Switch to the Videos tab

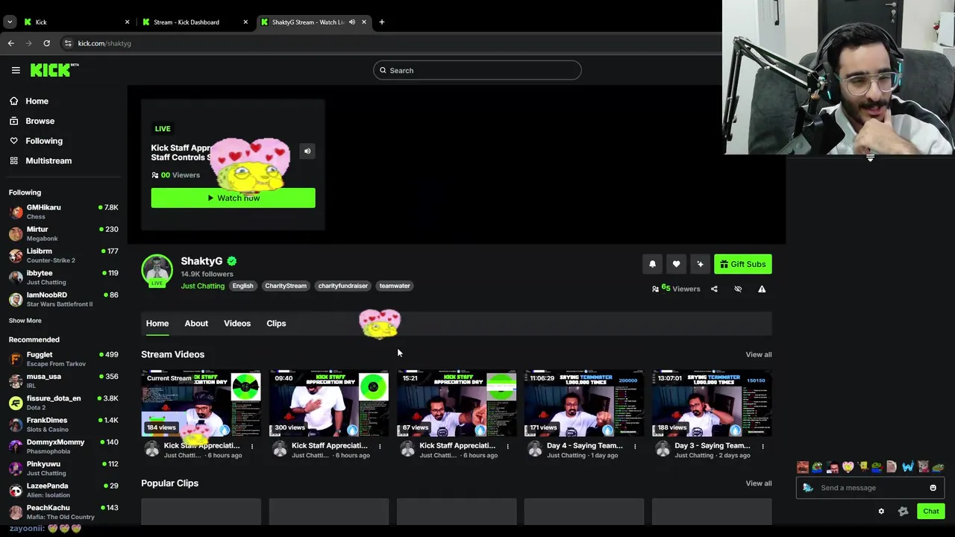pos(237,323)
